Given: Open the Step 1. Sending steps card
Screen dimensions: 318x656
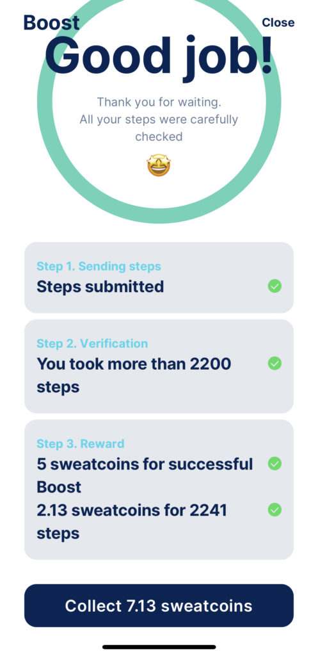Looking at the screenshot, I should pos(159,277).
